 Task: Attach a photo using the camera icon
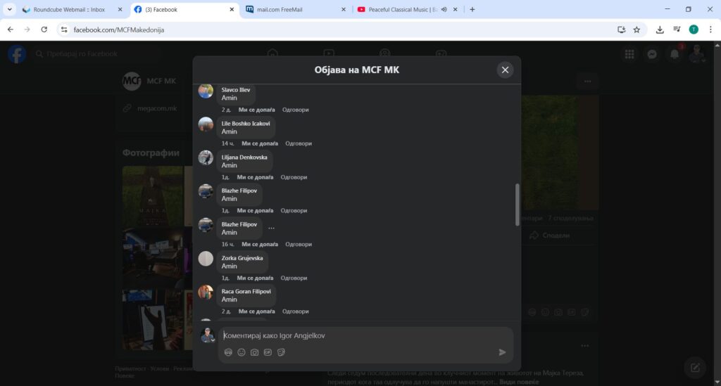(254, 352)
